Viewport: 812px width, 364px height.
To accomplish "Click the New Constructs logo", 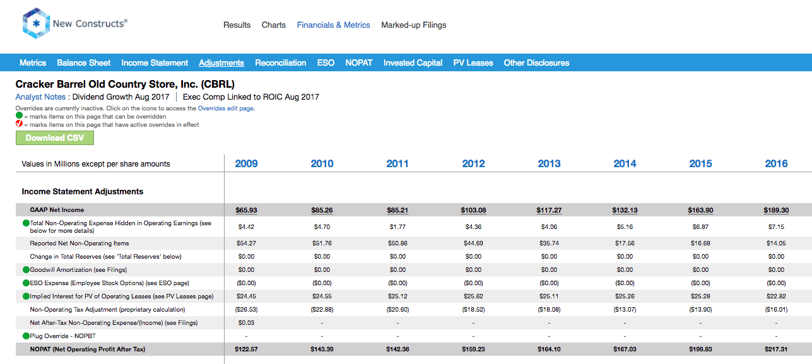I will click(x=74, y=23).
